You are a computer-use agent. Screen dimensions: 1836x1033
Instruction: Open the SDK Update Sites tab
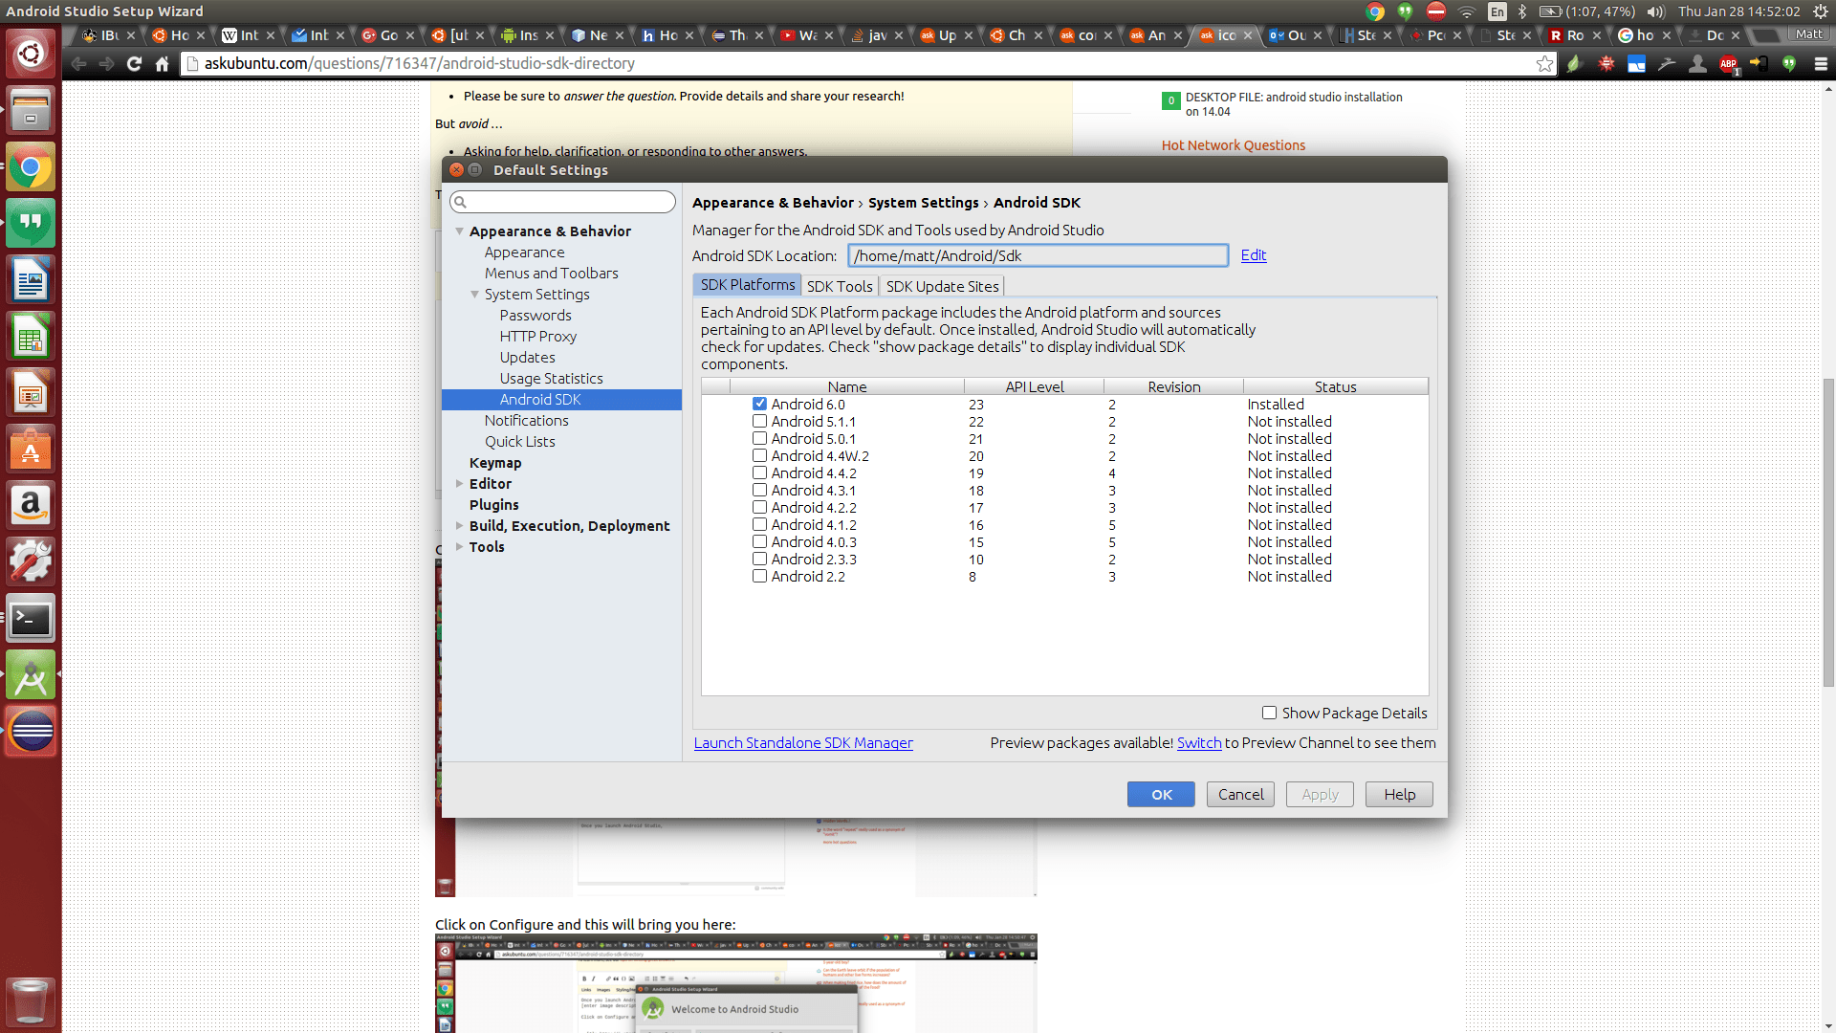[941, 286]
